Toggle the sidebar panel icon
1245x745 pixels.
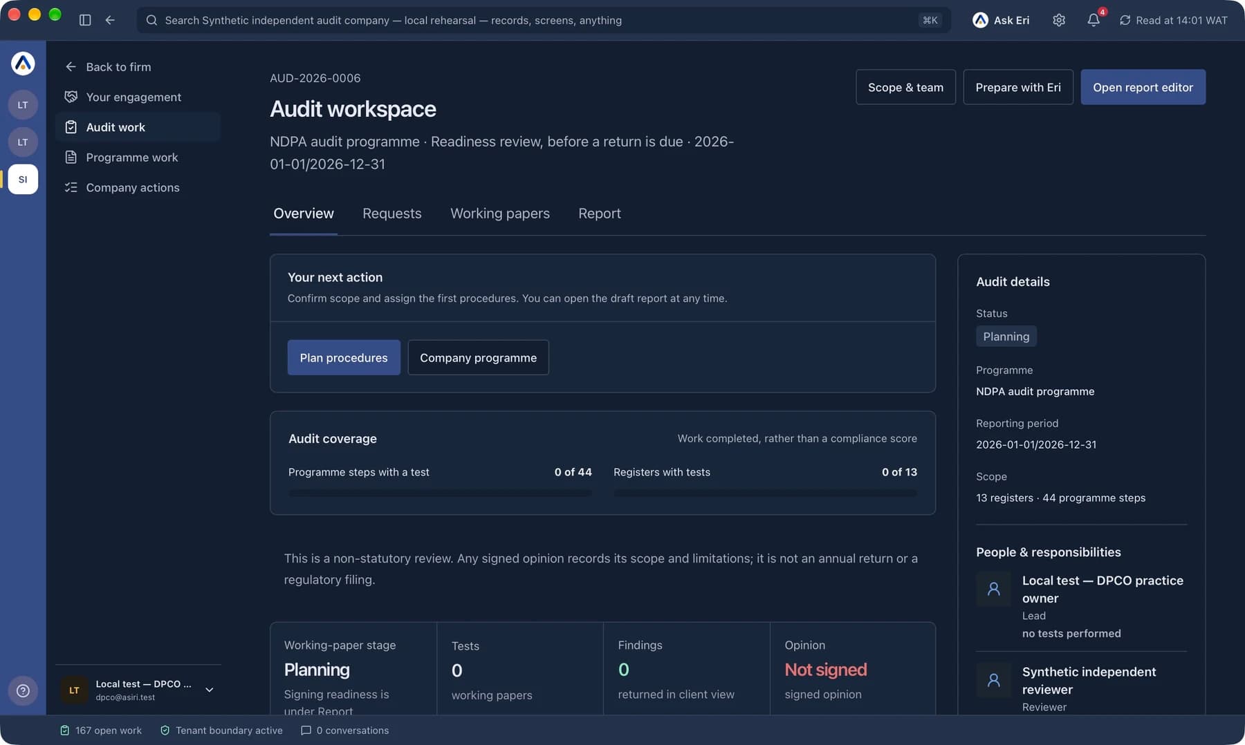pyautogui.click(x=85, y=20)
